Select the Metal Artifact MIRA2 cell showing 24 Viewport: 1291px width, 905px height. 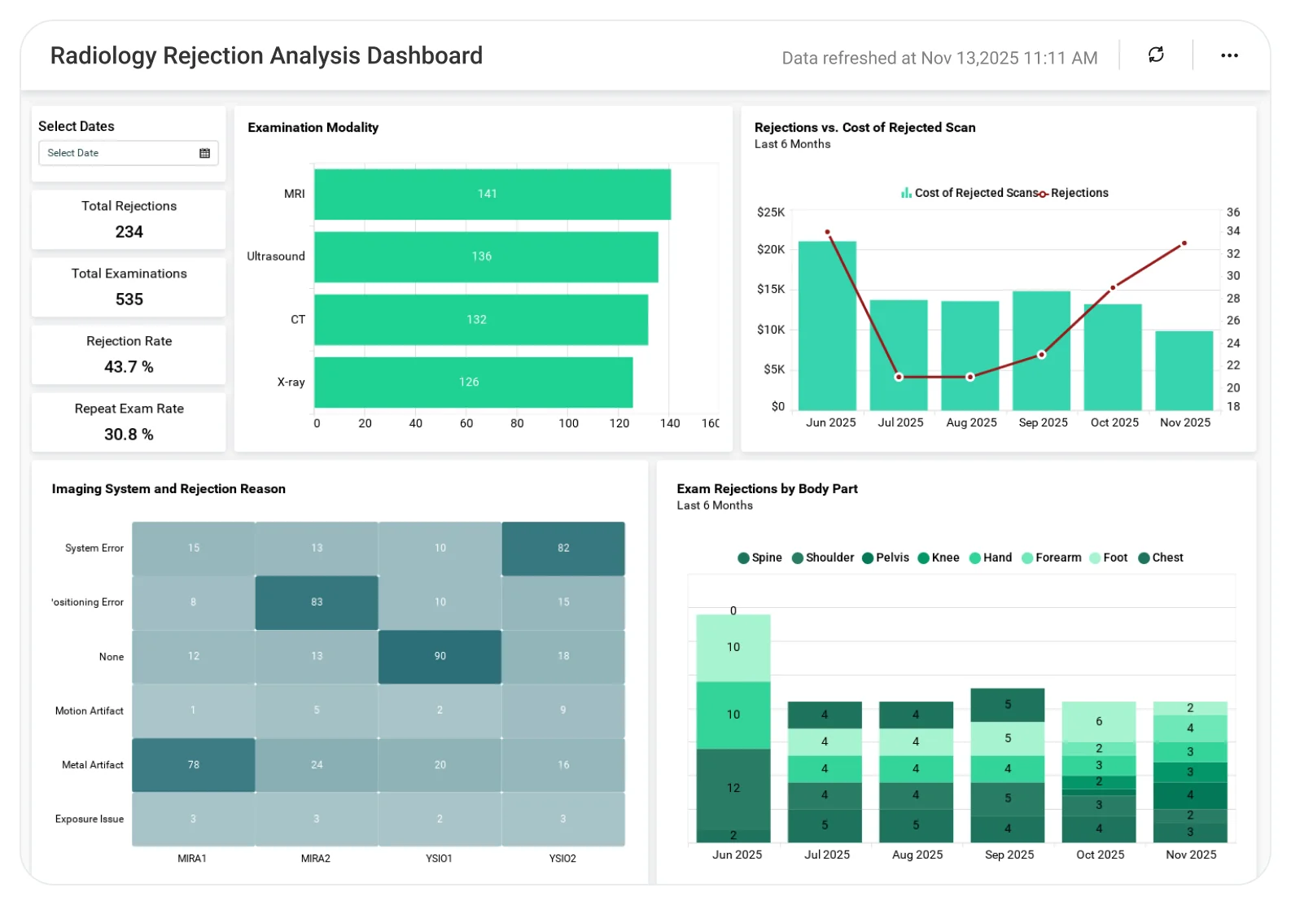317,765
